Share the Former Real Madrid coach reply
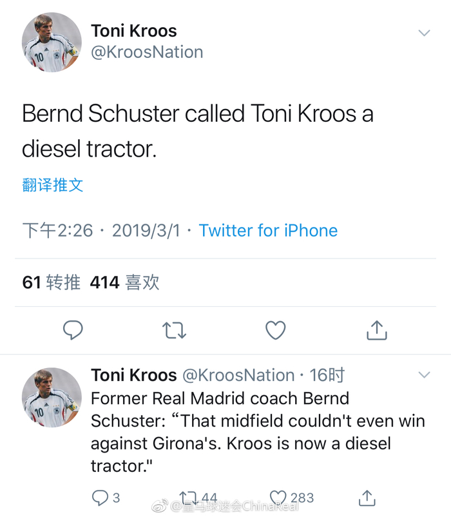Image resolution: width=451 pixels, height=517 pixels. pos(367,498)
